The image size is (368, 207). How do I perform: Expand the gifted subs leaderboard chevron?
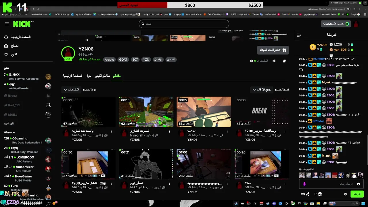click(331, 55)
